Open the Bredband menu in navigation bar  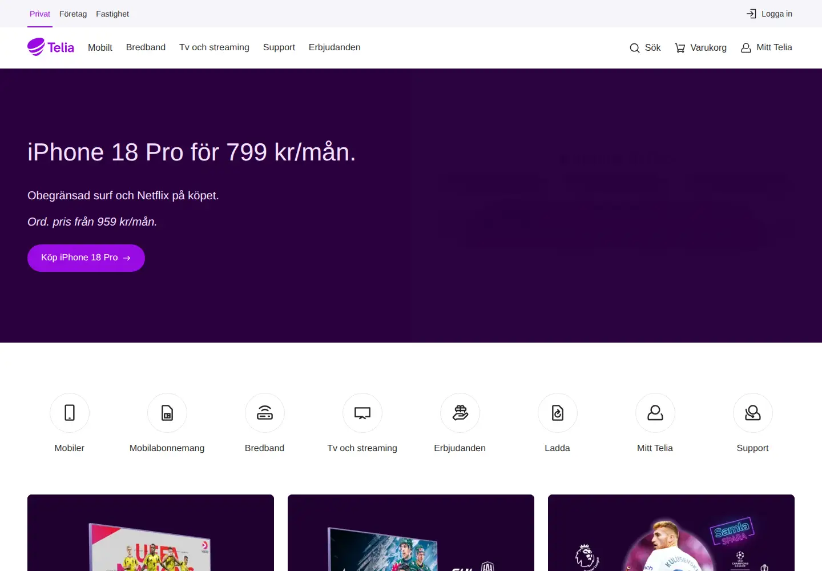pos(146,47)
